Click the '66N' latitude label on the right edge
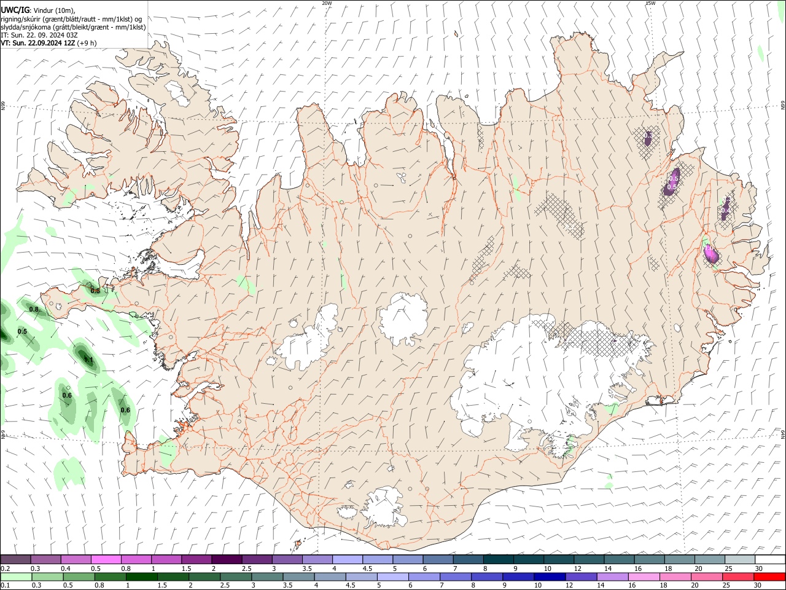This screenshot has width=786, height=590. coord(783,106)
